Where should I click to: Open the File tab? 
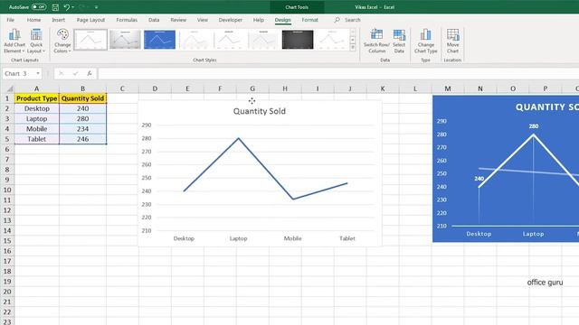tap(10, 20)
